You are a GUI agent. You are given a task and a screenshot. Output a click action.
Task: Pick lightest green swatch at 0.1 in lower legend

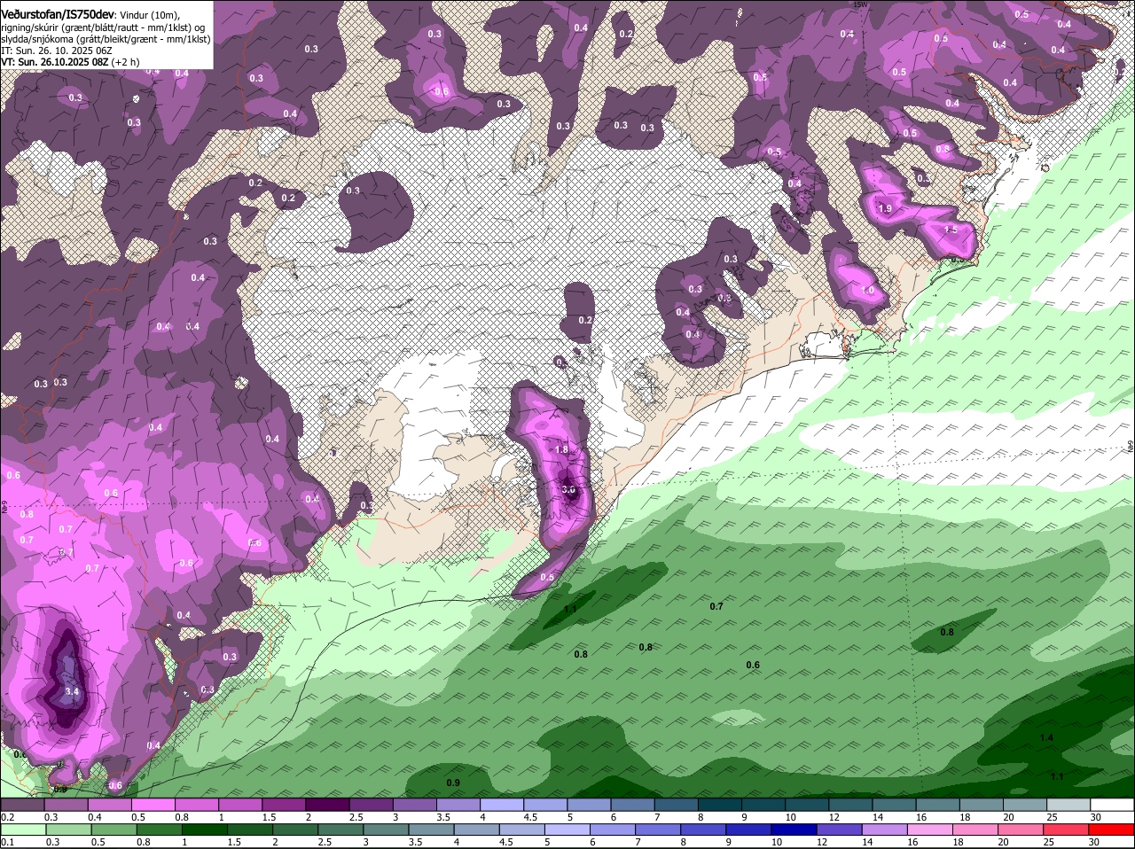coord(24,830)
